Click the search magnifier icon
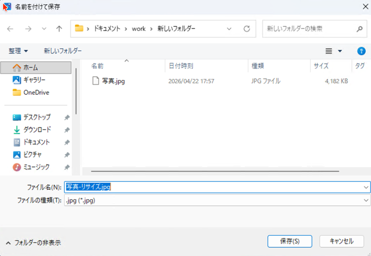The width and height of the screenshot is (371, 256). (x=359, y=29)
